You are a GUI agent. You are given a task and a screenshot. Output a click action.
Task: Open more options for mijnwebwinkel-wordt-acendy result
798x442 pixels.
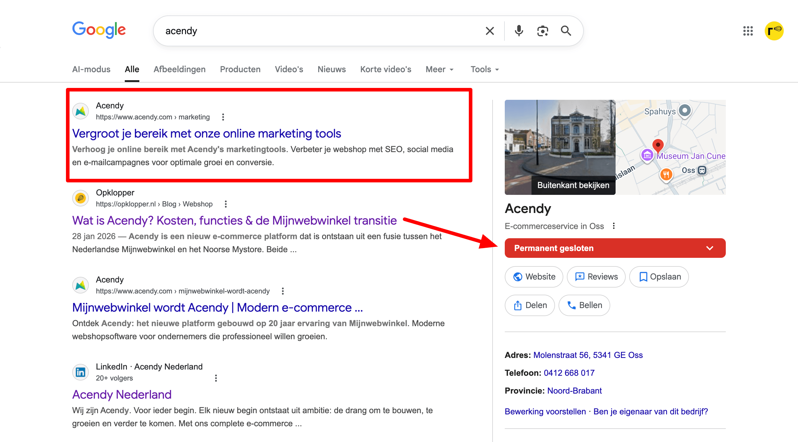coord(283,291)
